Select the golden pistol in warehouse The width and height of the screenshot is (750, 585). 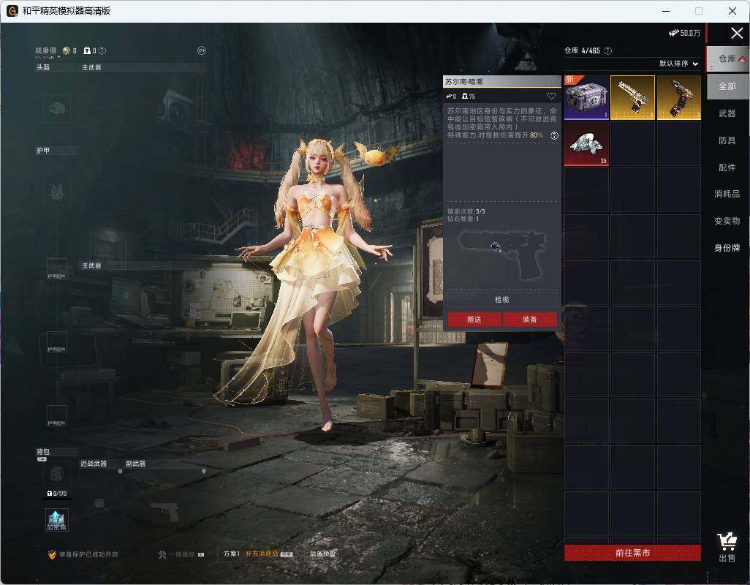click(632, 97)
